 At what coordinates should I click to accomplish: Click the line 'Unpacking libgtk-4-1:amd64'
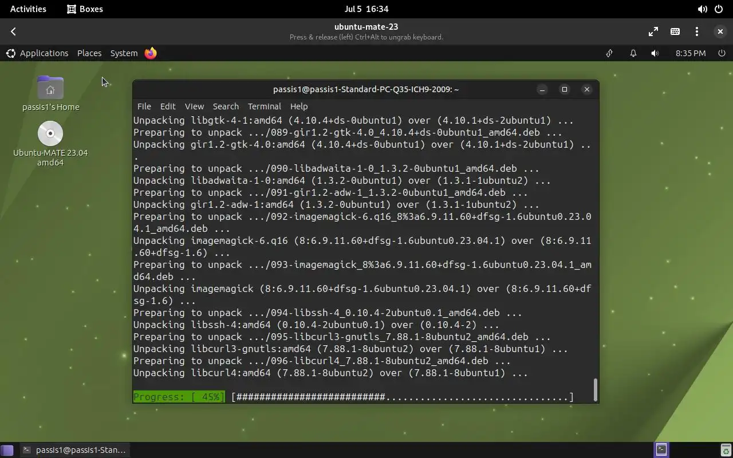pyautogui.click(x=353, y=121)
